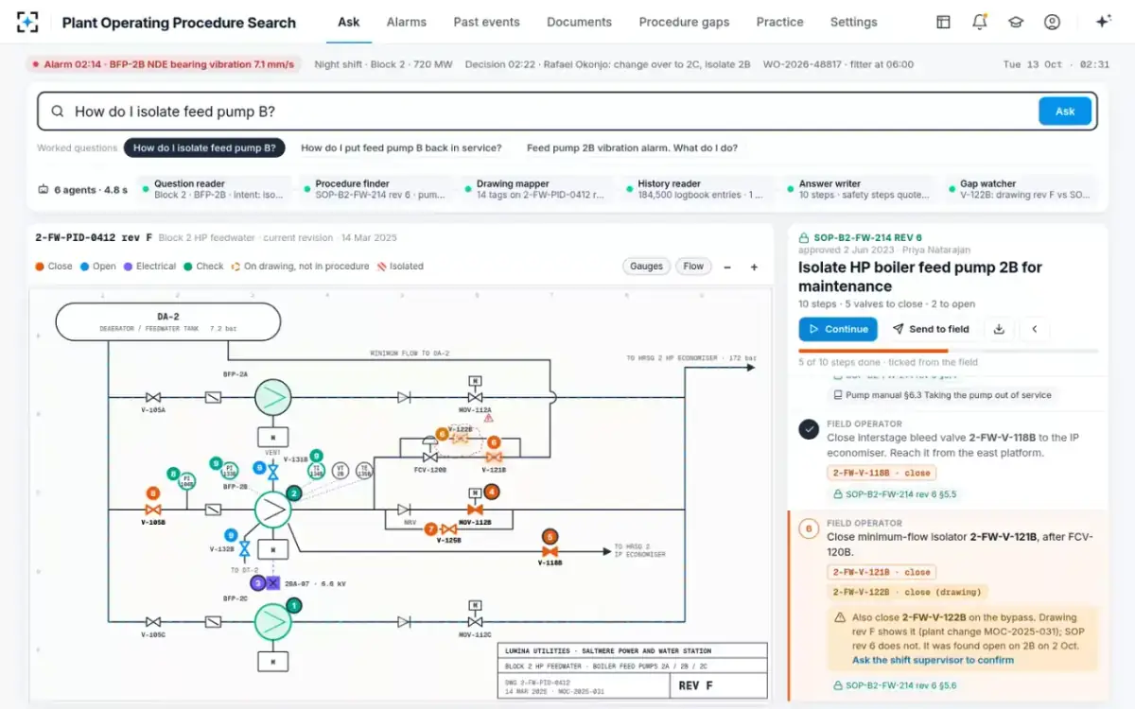Send procedure to field

[931, 329]
